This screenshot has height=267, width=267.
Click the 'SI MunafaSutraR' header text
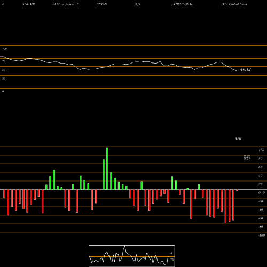pyautogui.click(x=66, y=4)
